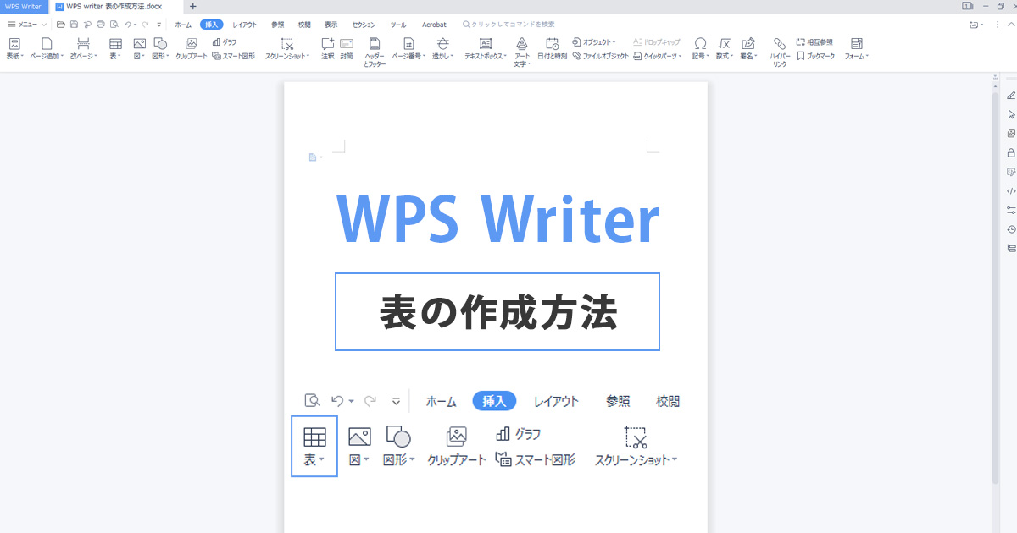This screenshot has width=1017, height=533.
Task: Insert a ファイルオブジェクト (file object)
Action: (601, 56)
